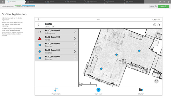Screen dimensions: 171x104
Task: Click the Wi-Fi icon on the scanner screen
Action: pyautogui.click(x=38, y=20)
